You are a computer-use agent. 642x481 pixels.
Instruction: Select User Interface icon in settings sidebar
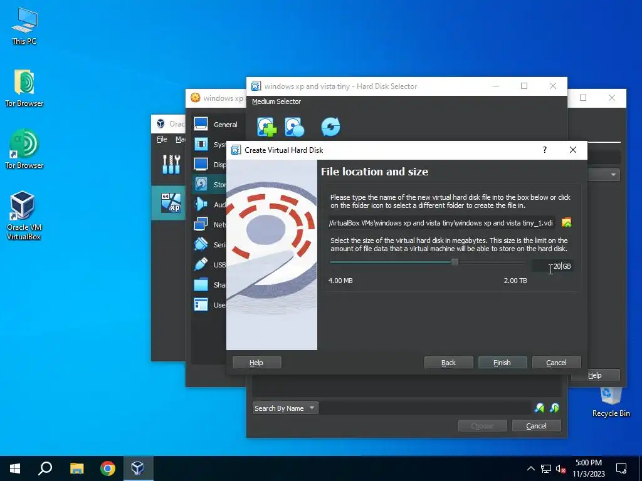(x=201, y=305)
